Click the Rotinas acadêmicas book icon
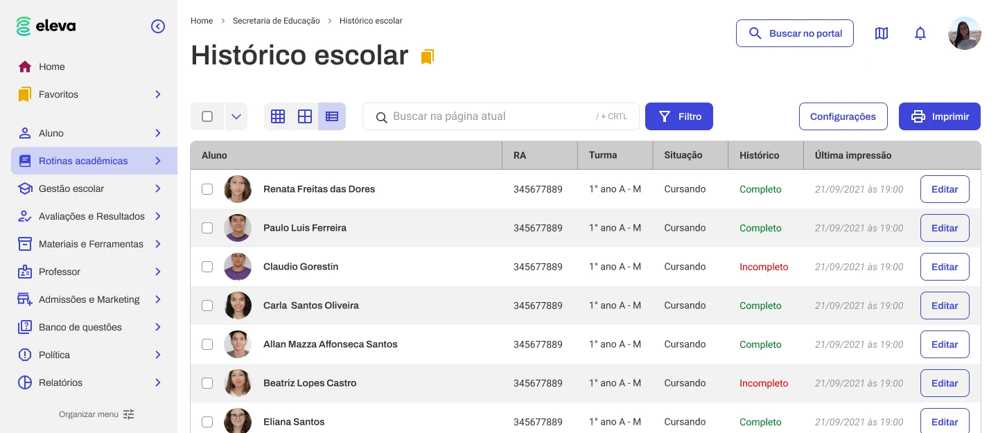998x433 pixels. click(25, 161)
